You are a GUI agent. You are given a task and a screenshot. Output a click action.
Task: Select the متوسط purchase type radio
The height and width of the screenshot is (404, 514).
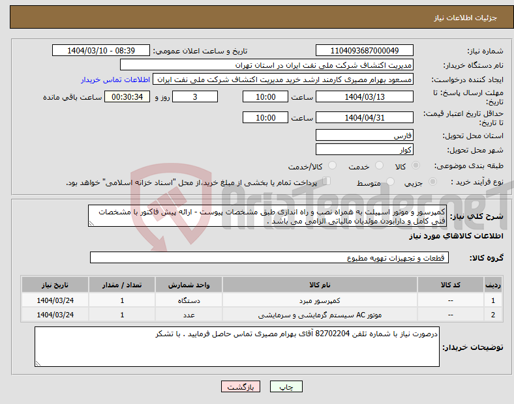[390, 182]
